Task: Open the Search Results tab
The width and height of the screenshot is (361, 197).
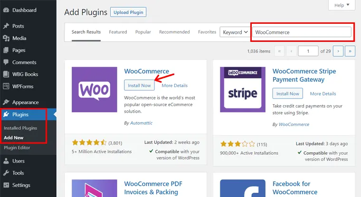Action: pos(86,32)
